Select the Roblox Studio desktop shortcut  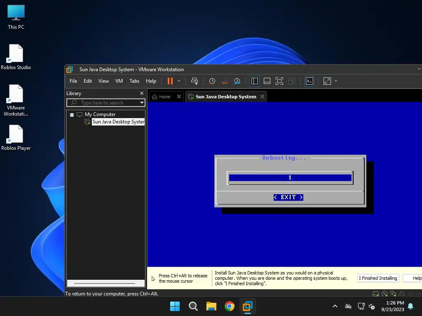(16, 57)
